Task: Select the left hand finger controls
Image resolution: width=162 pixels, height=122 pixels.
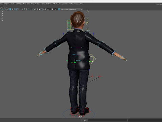Action: 41,53
